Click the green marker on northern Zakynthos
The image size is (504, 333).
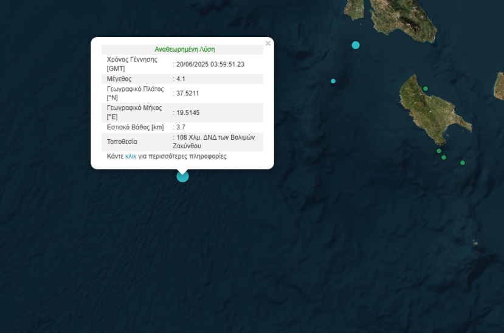(x=426, y=89)
